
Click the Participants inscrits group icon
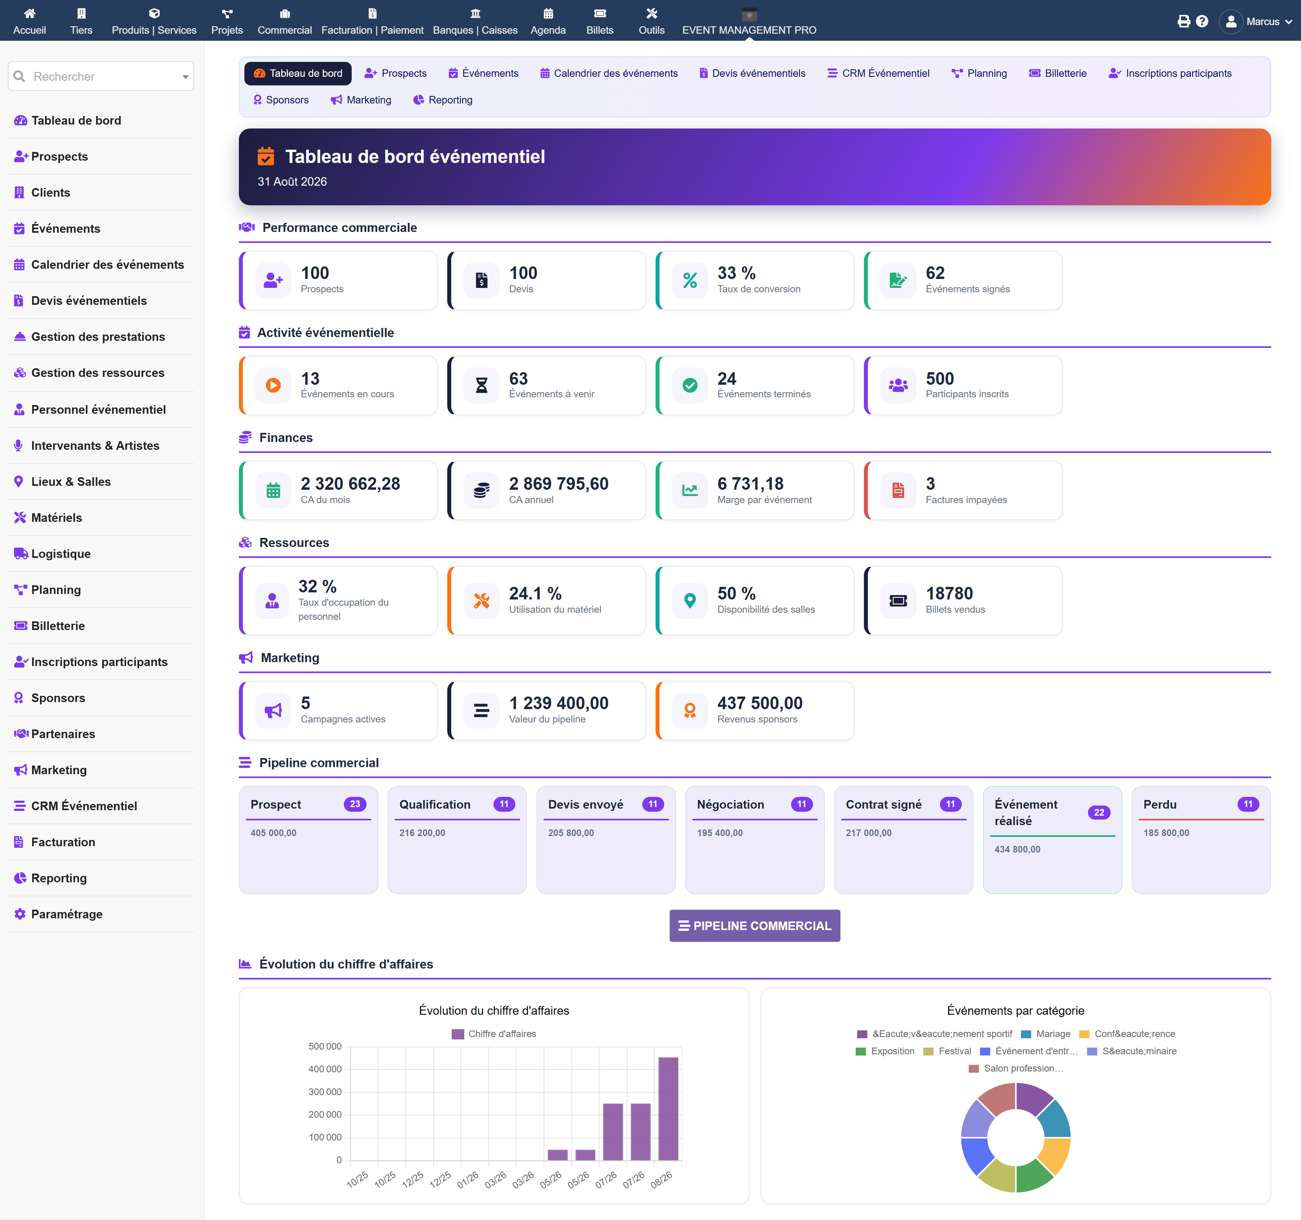898,385
